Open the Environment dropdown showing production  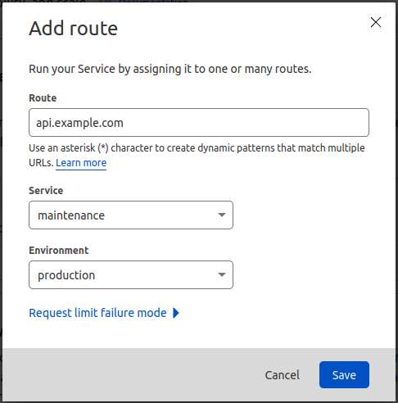[131, 274]
